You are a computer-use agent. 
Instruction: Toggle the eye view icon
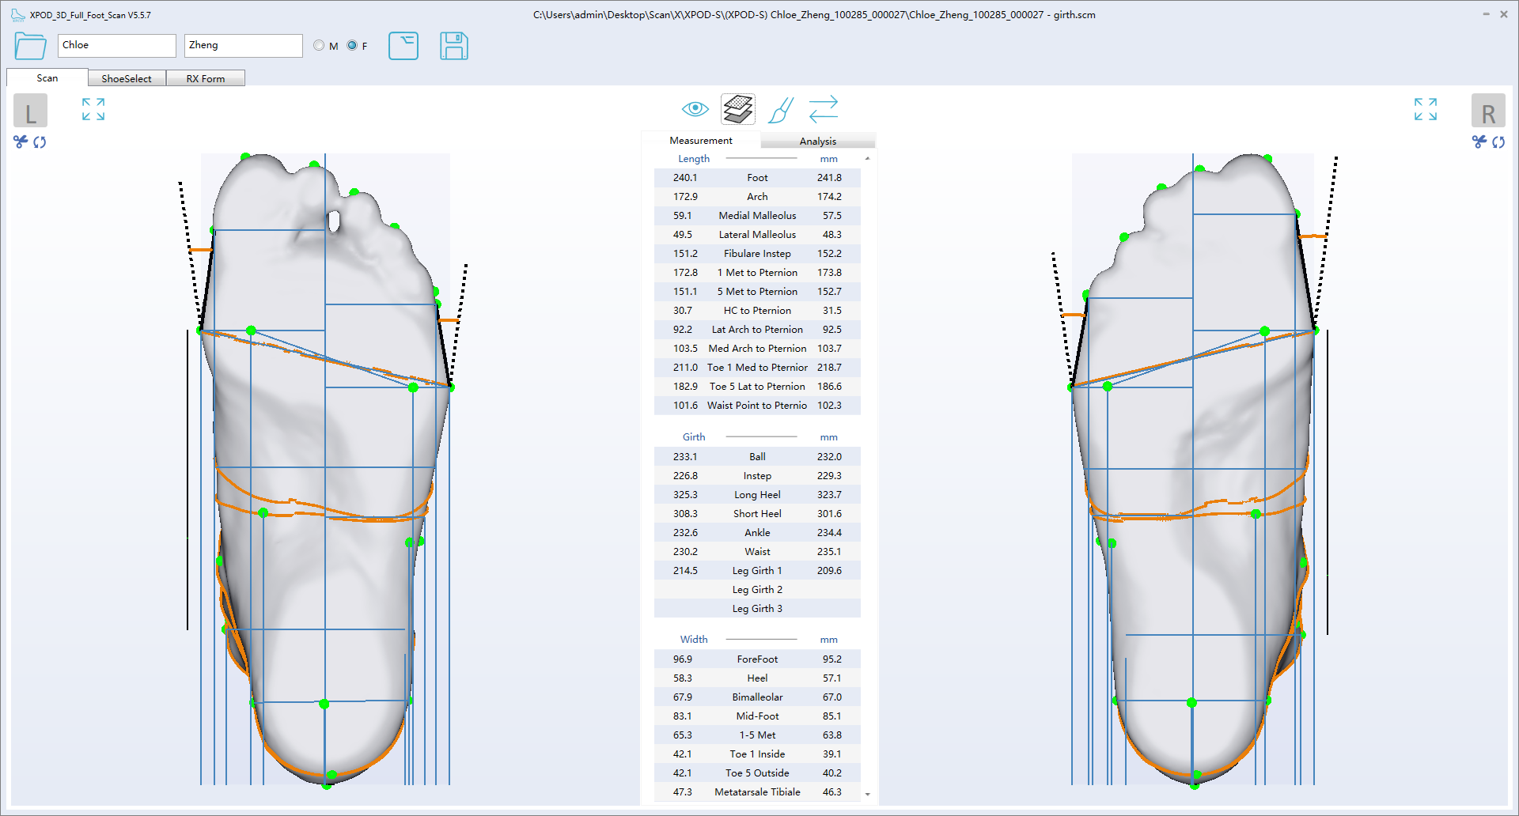pos(695,109)
